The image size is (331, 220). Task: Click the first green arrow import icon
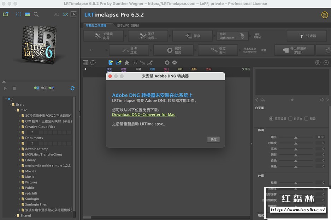[x=36, y=88]
